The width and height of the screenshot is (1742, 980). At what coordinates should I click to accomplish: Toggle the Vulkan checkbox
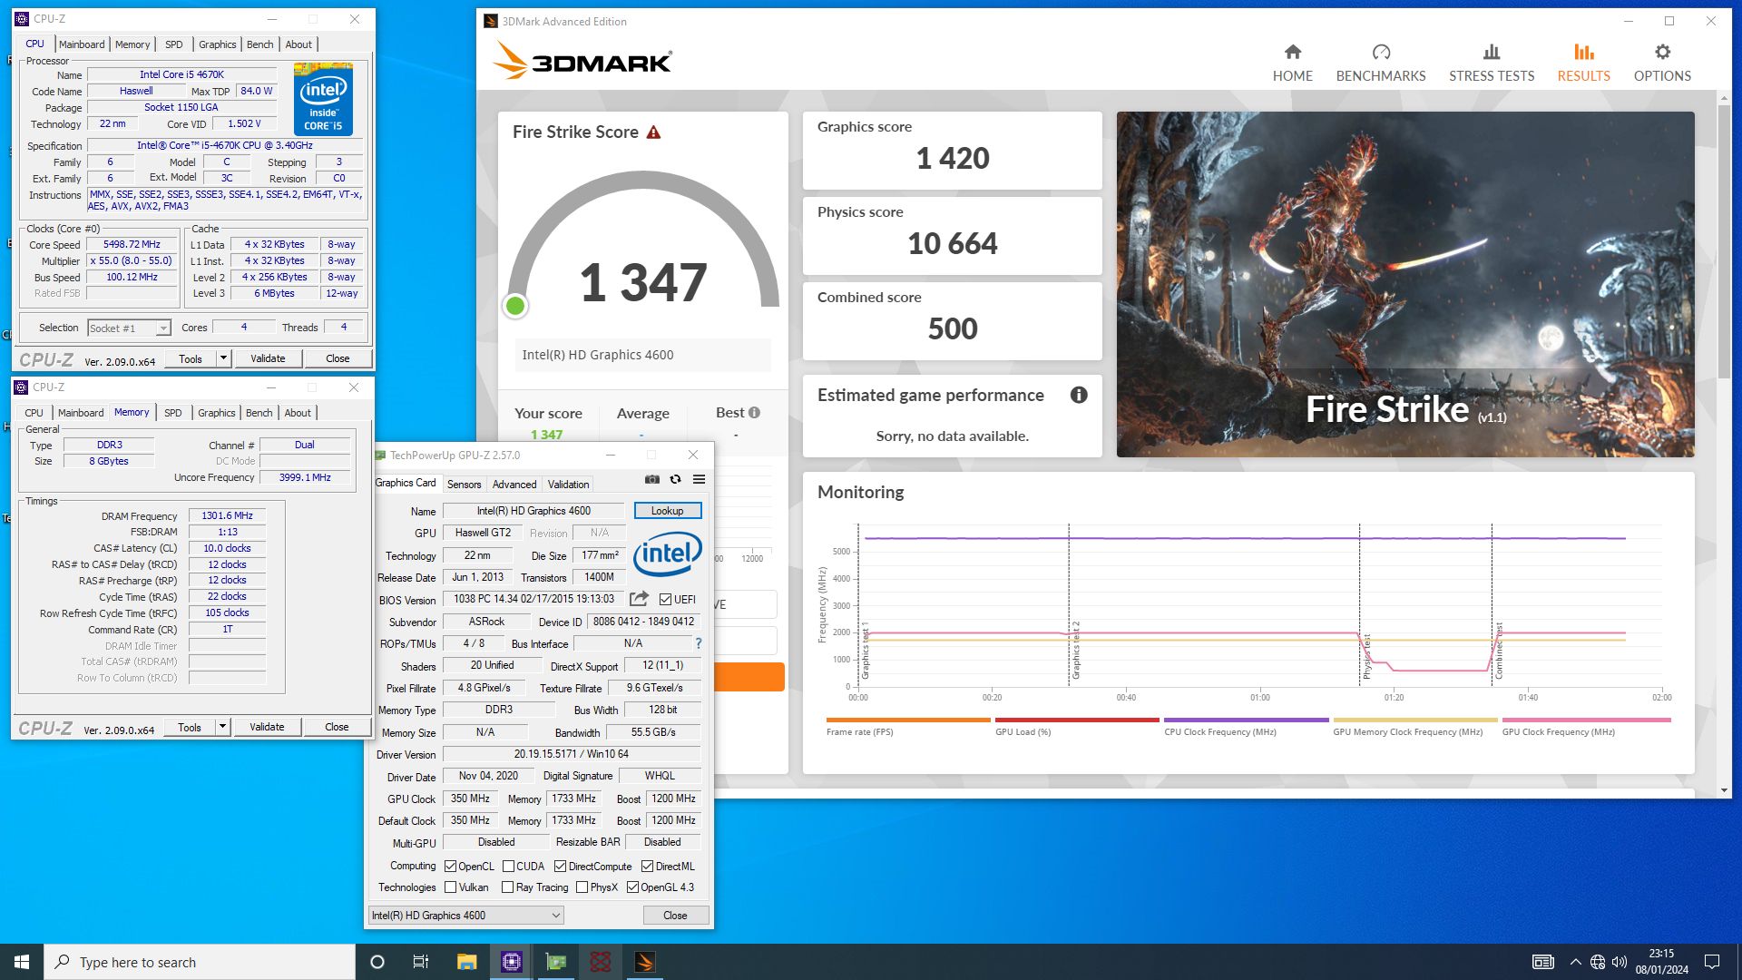450,887
